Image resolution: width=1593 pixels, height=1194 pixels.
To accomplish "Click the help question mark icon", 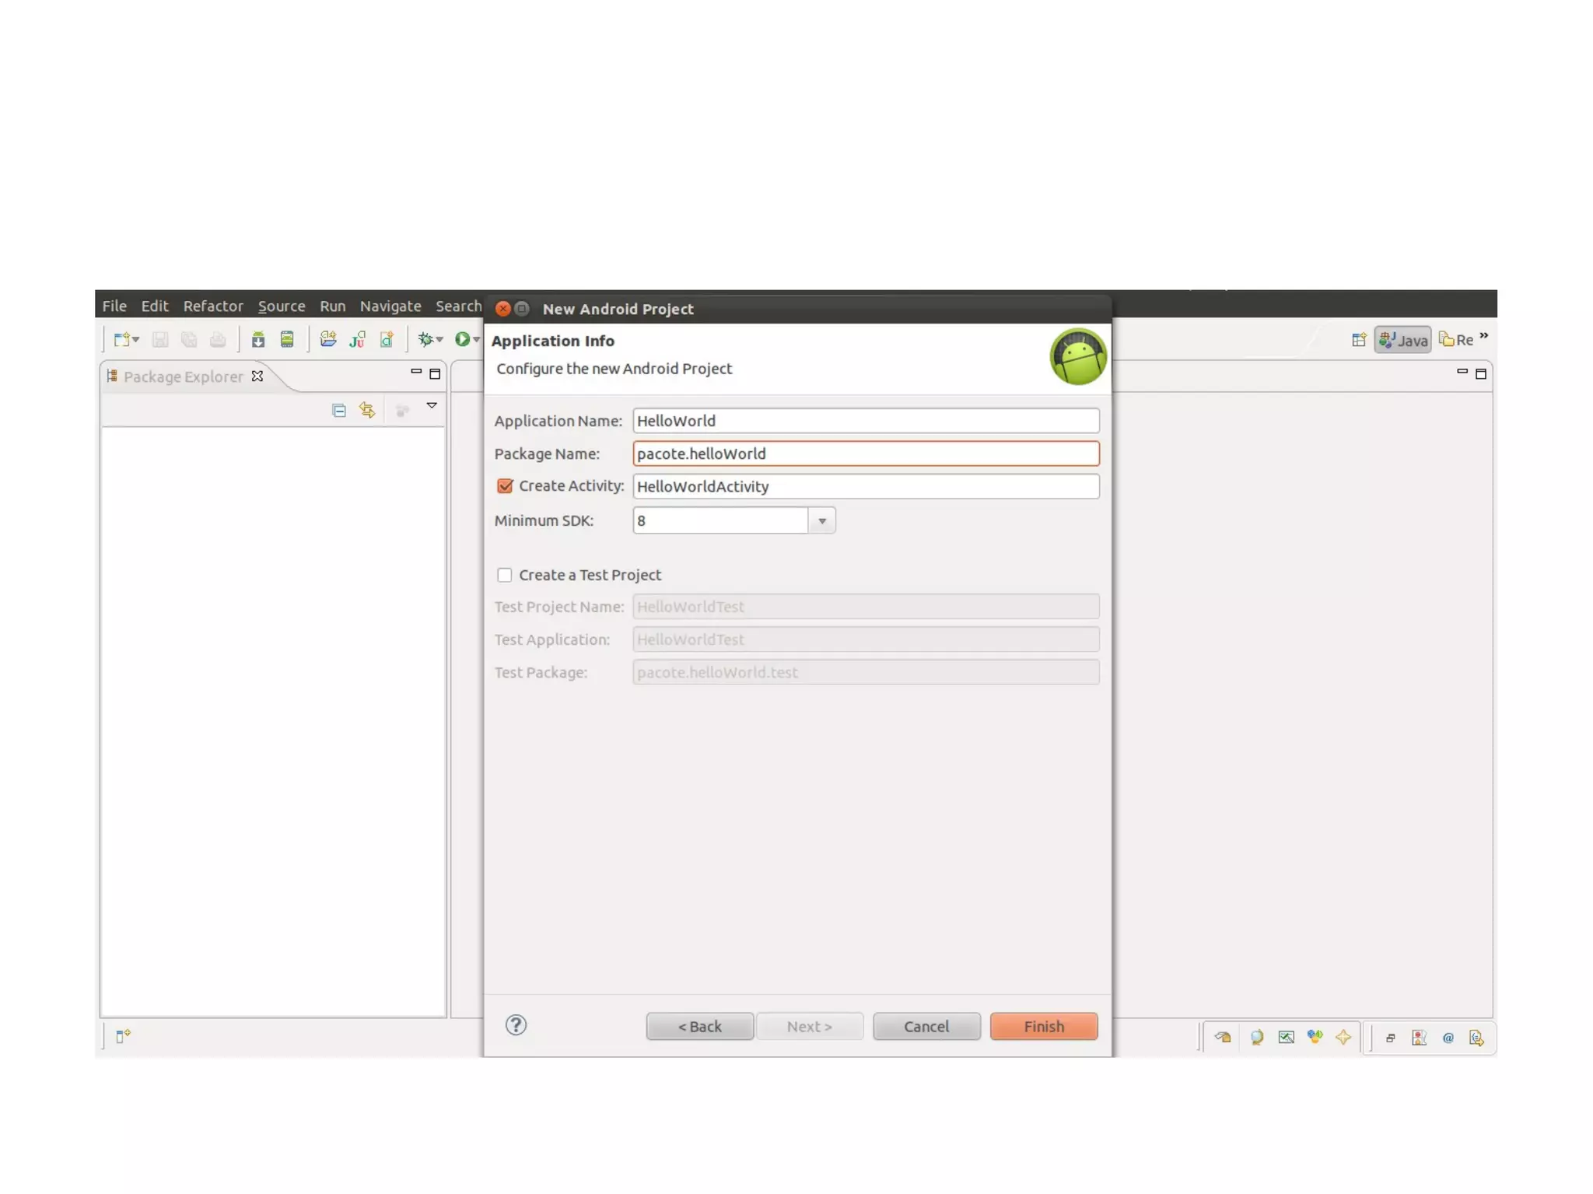I will click(516, 1024).
